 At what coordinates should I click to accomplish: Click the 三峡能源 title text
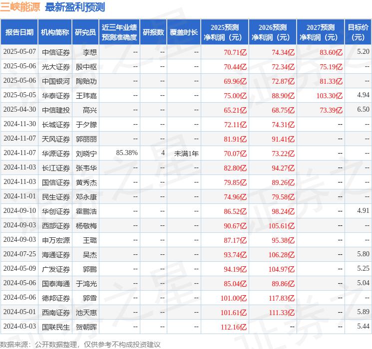(20, 7)
